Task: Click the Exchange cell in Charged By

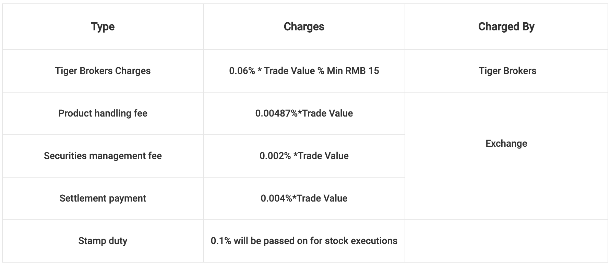Action: (506, 144)
